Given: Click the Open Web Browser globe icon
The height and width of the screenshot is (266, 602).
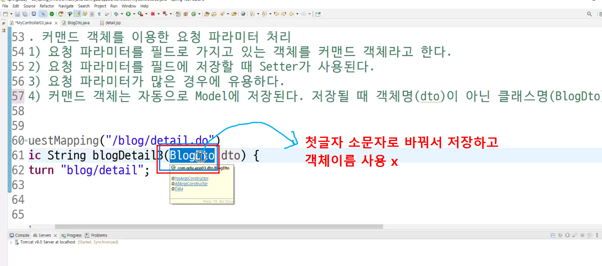Looking at the screenshot, I should coord(243,14).
